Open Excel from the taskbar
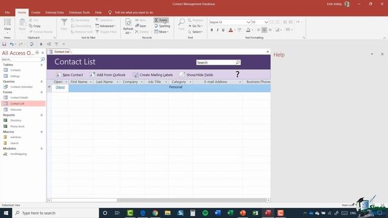388x218 pixels. 230,213
